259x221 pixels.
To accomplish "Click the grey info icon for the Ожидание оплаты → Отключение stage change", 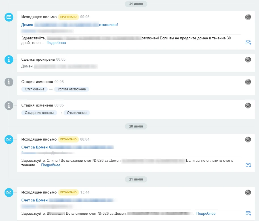I will tap(9, 105).
